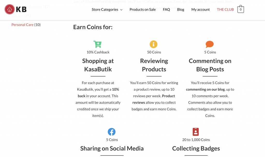Viewport: 265px width, 157px height.
Task: Go to Products on Sale
Action: (x=143, y=10)
